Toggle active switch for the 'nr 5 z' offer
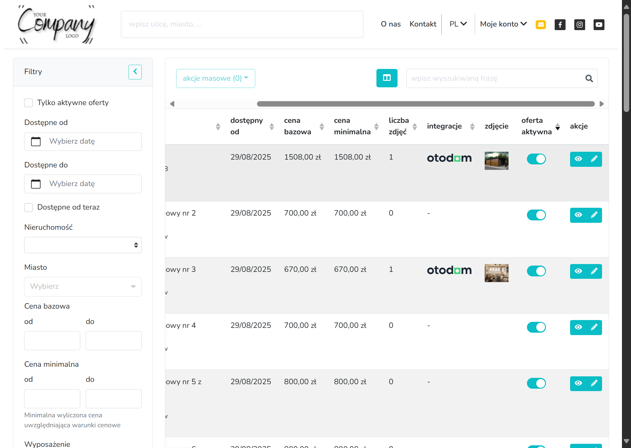The width and height of the screenshot is (631, 448). (536, 383)
